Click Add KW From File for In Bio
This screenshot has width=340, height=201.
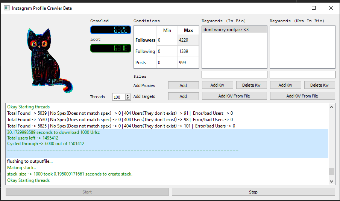pyautogui.click(x=234, y=96)
